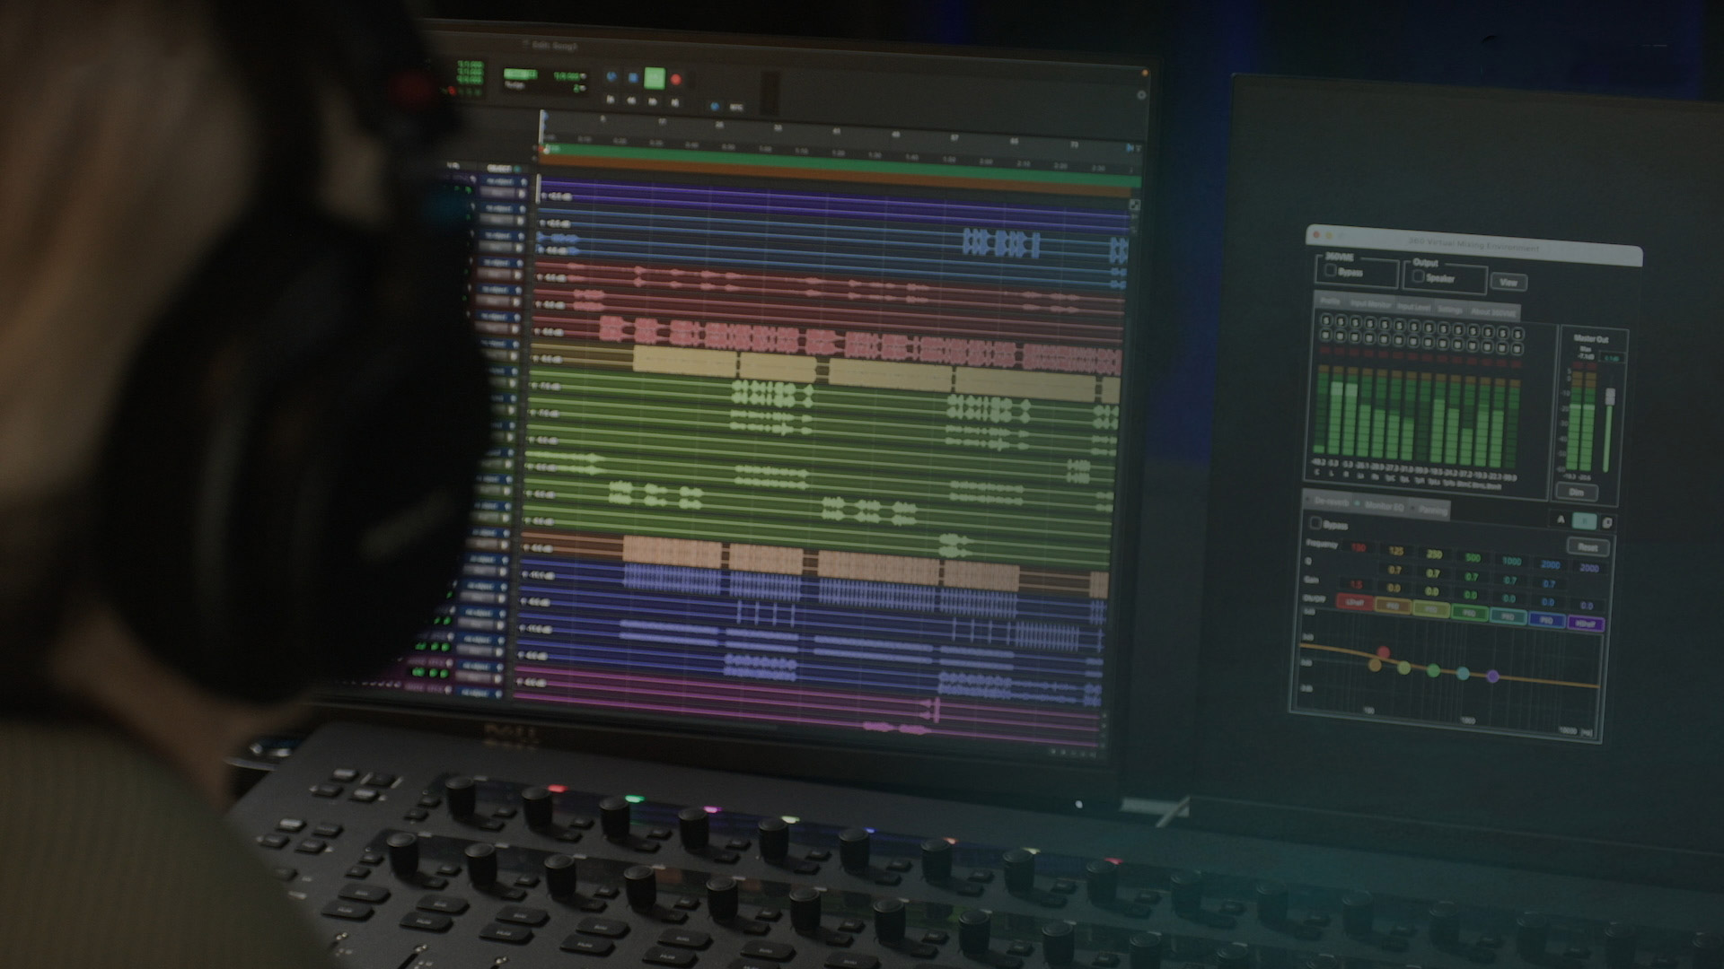Toggle the purple HShelf band button
Image resolution: width=1724 pixels, height=969 pixels.
1587,623
